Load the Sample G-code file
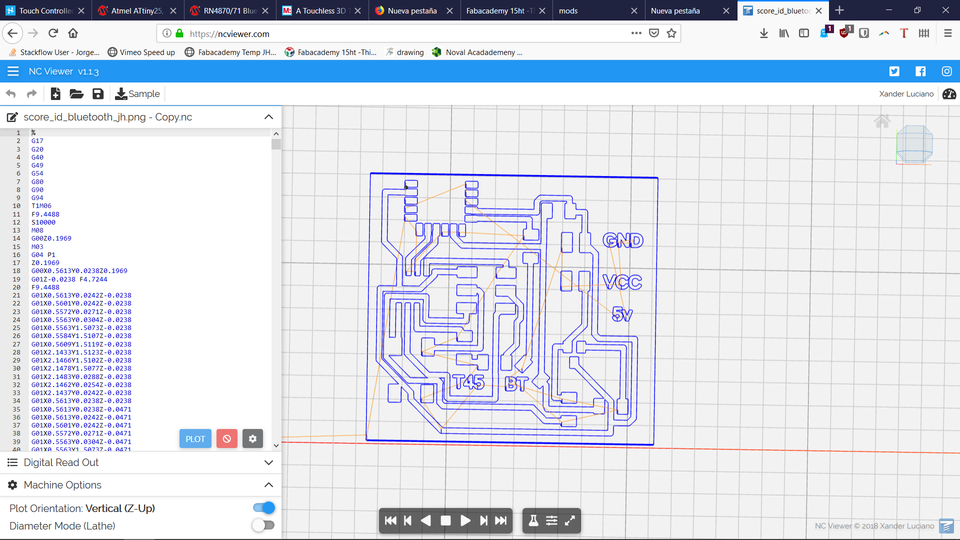 (x=137, y=93)
